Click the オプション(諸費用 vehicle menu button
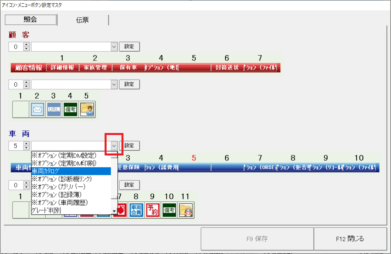The height and width of the screenshot is (254, 391). pyautogui.click(x=161, y=167)
